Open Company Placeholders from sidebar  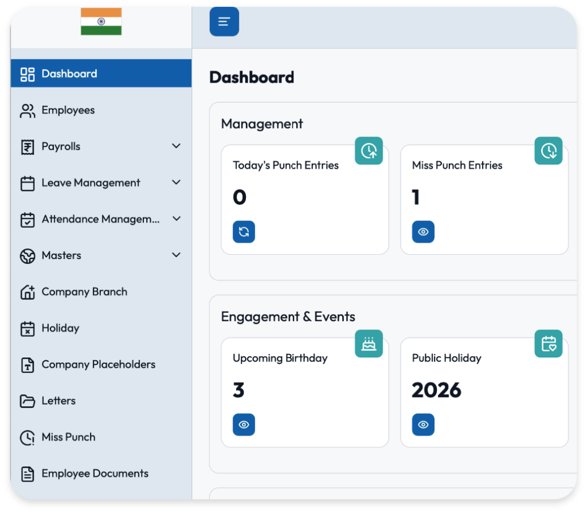[98, 364]
